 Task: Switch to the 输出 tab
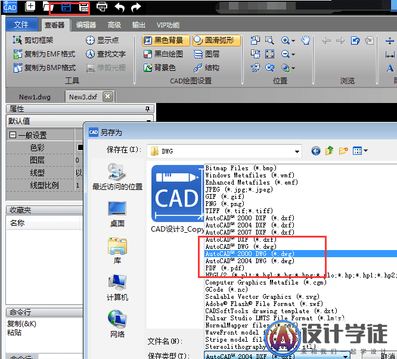tap(138, 25)
